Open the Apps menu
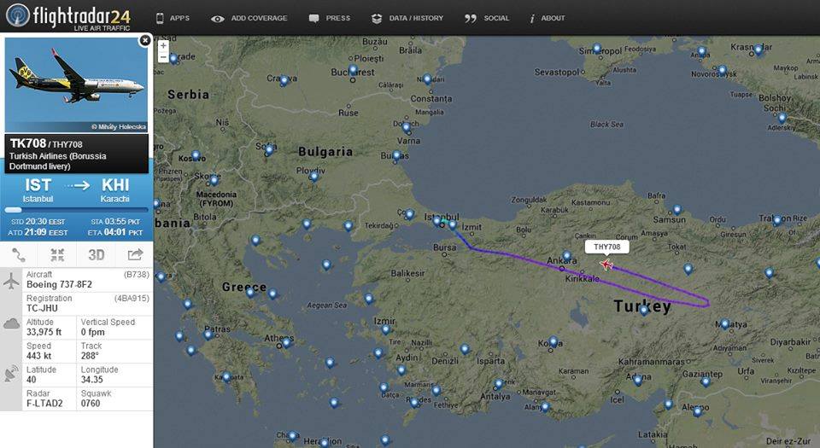 [x=173, y=18]
